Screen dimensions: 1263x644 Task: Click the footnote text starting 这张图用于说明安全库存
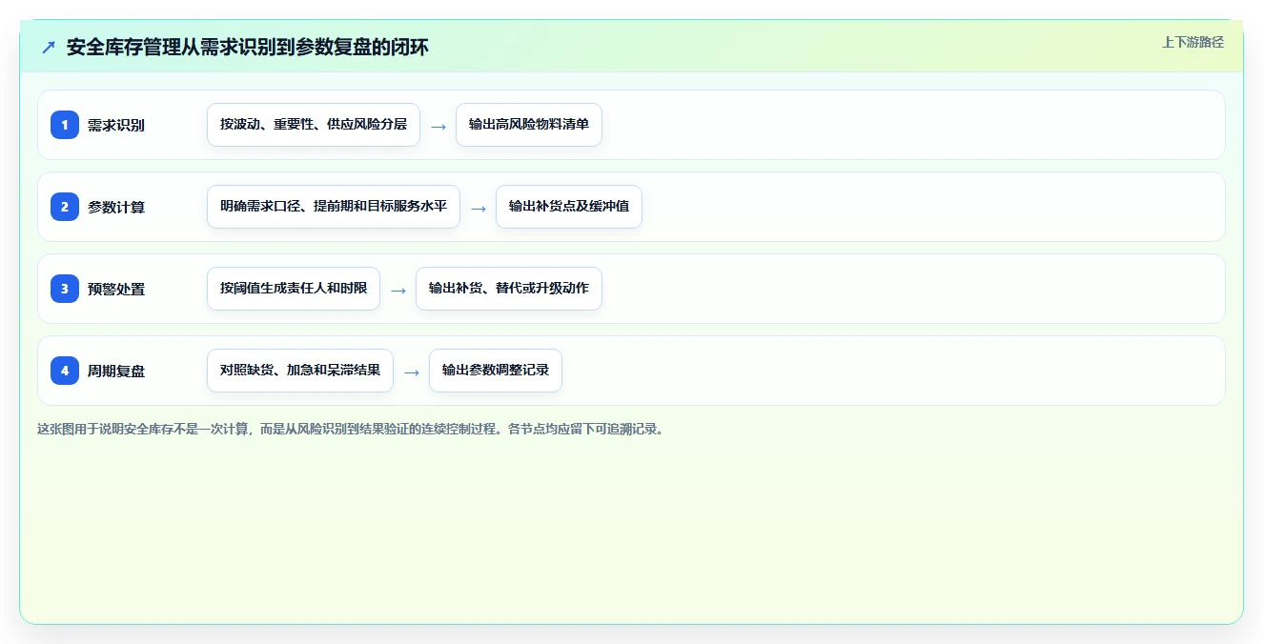tap(351, 429)
